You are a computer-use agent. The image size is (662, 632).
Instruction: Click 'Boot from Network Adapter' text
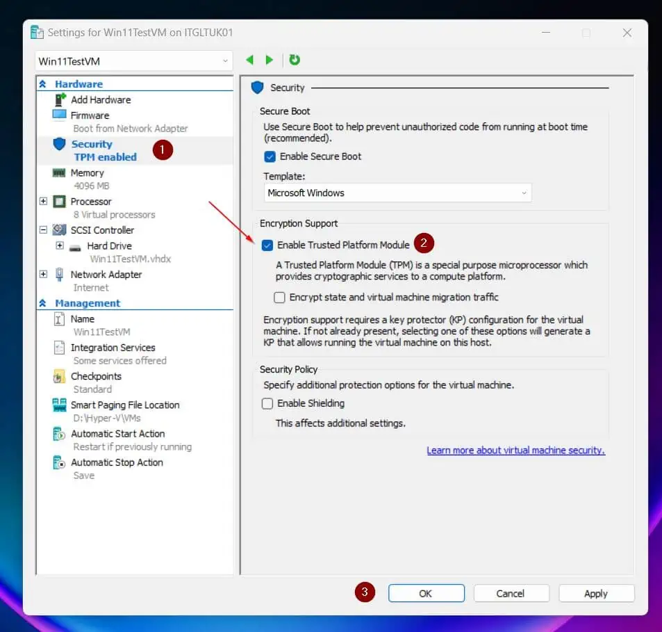tap(131, 129)
